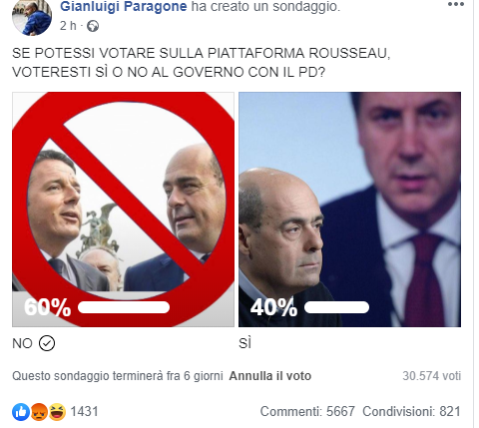
Task: Click 'Annulla il voto' to undo vote
Action: click(x=270, y=376)
